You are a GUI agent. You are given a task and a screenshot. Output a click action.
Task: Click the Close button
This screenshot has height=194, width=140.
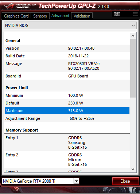(125, 181)
